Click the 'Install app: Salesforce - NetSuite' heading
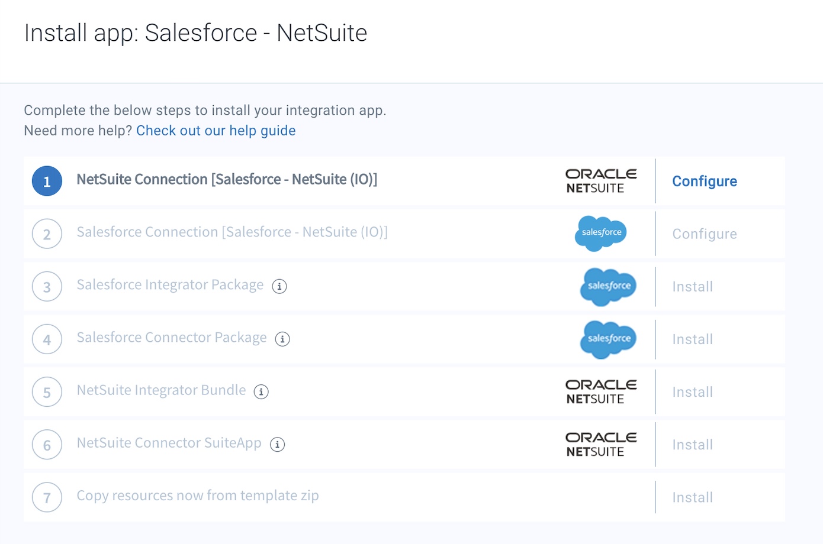This screenshot has height=544, width=823. [x=195, y=33]
